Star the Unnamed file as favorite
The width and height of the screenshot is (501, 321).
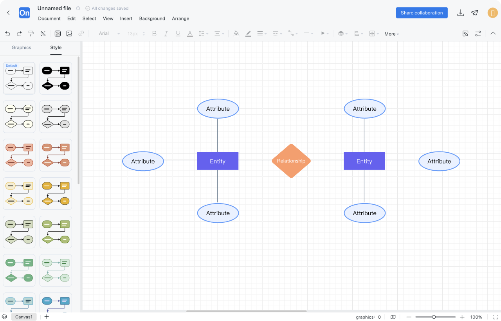tap(78, 8)
